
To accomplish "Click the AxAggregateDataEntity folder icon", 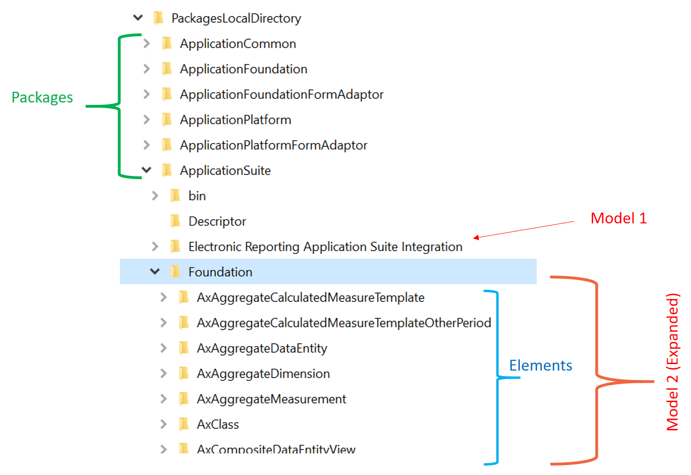I will [x=183, y=348].
